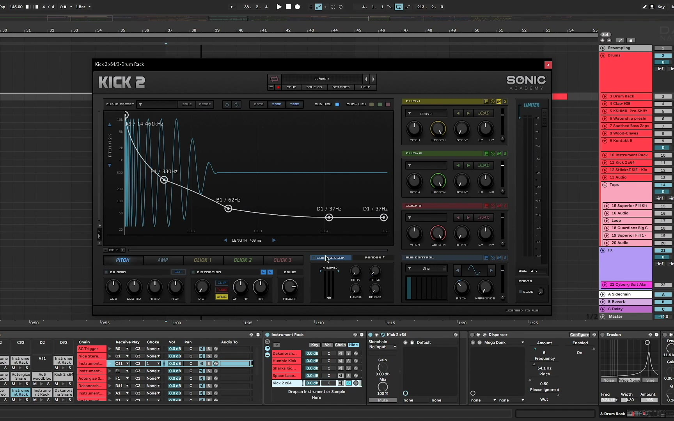The height and width of the screenshot is (421, 674).
Task: Increase curve length with right arrow
Action: pos(274,241)
